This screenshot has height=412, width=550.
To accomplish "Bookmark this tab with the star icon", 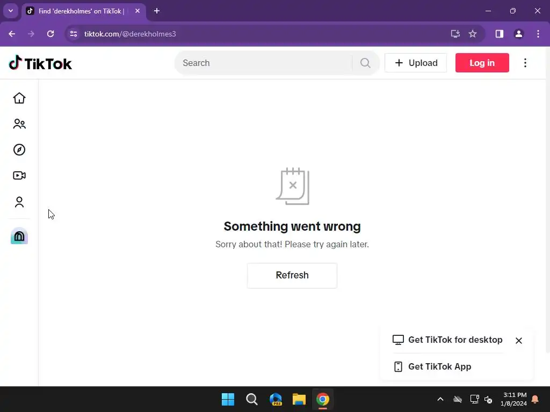I will [x=473, y=34].
